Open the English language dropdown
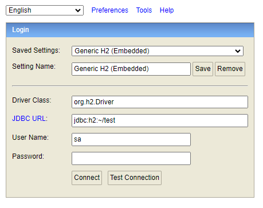The height and width of the screenshot is (208, 263). (x=45, y=10)
